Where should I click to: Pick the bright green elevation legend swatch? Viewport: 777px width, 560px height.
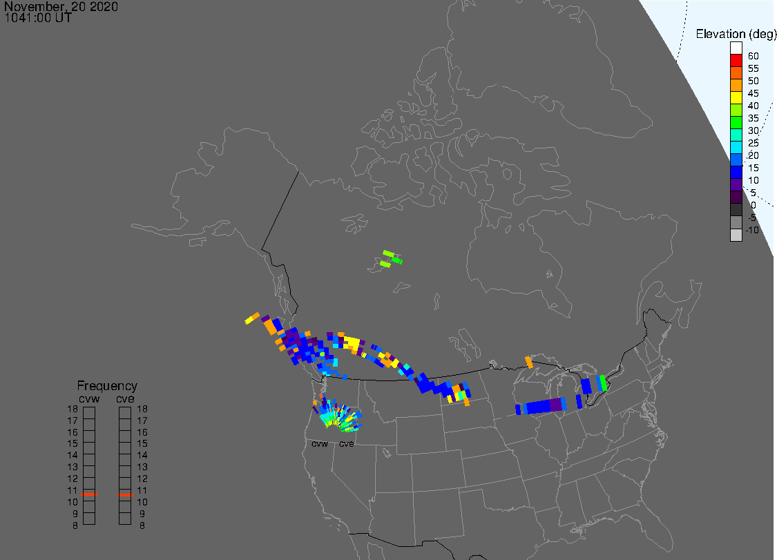click(x=736, y=122)
